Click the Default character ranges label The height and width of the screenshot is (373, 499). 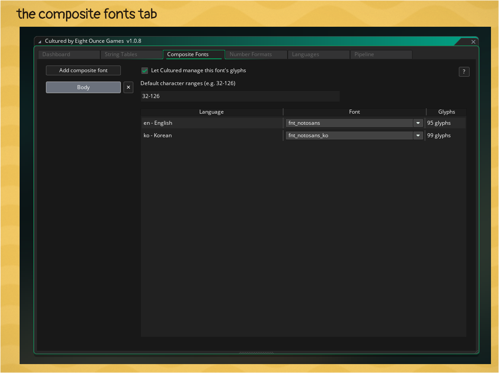[x=188, y=83]
